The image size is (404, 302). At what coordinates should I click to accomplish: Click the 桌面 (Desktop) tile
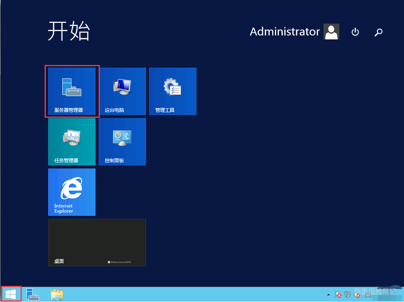click(x=97, y=243)
